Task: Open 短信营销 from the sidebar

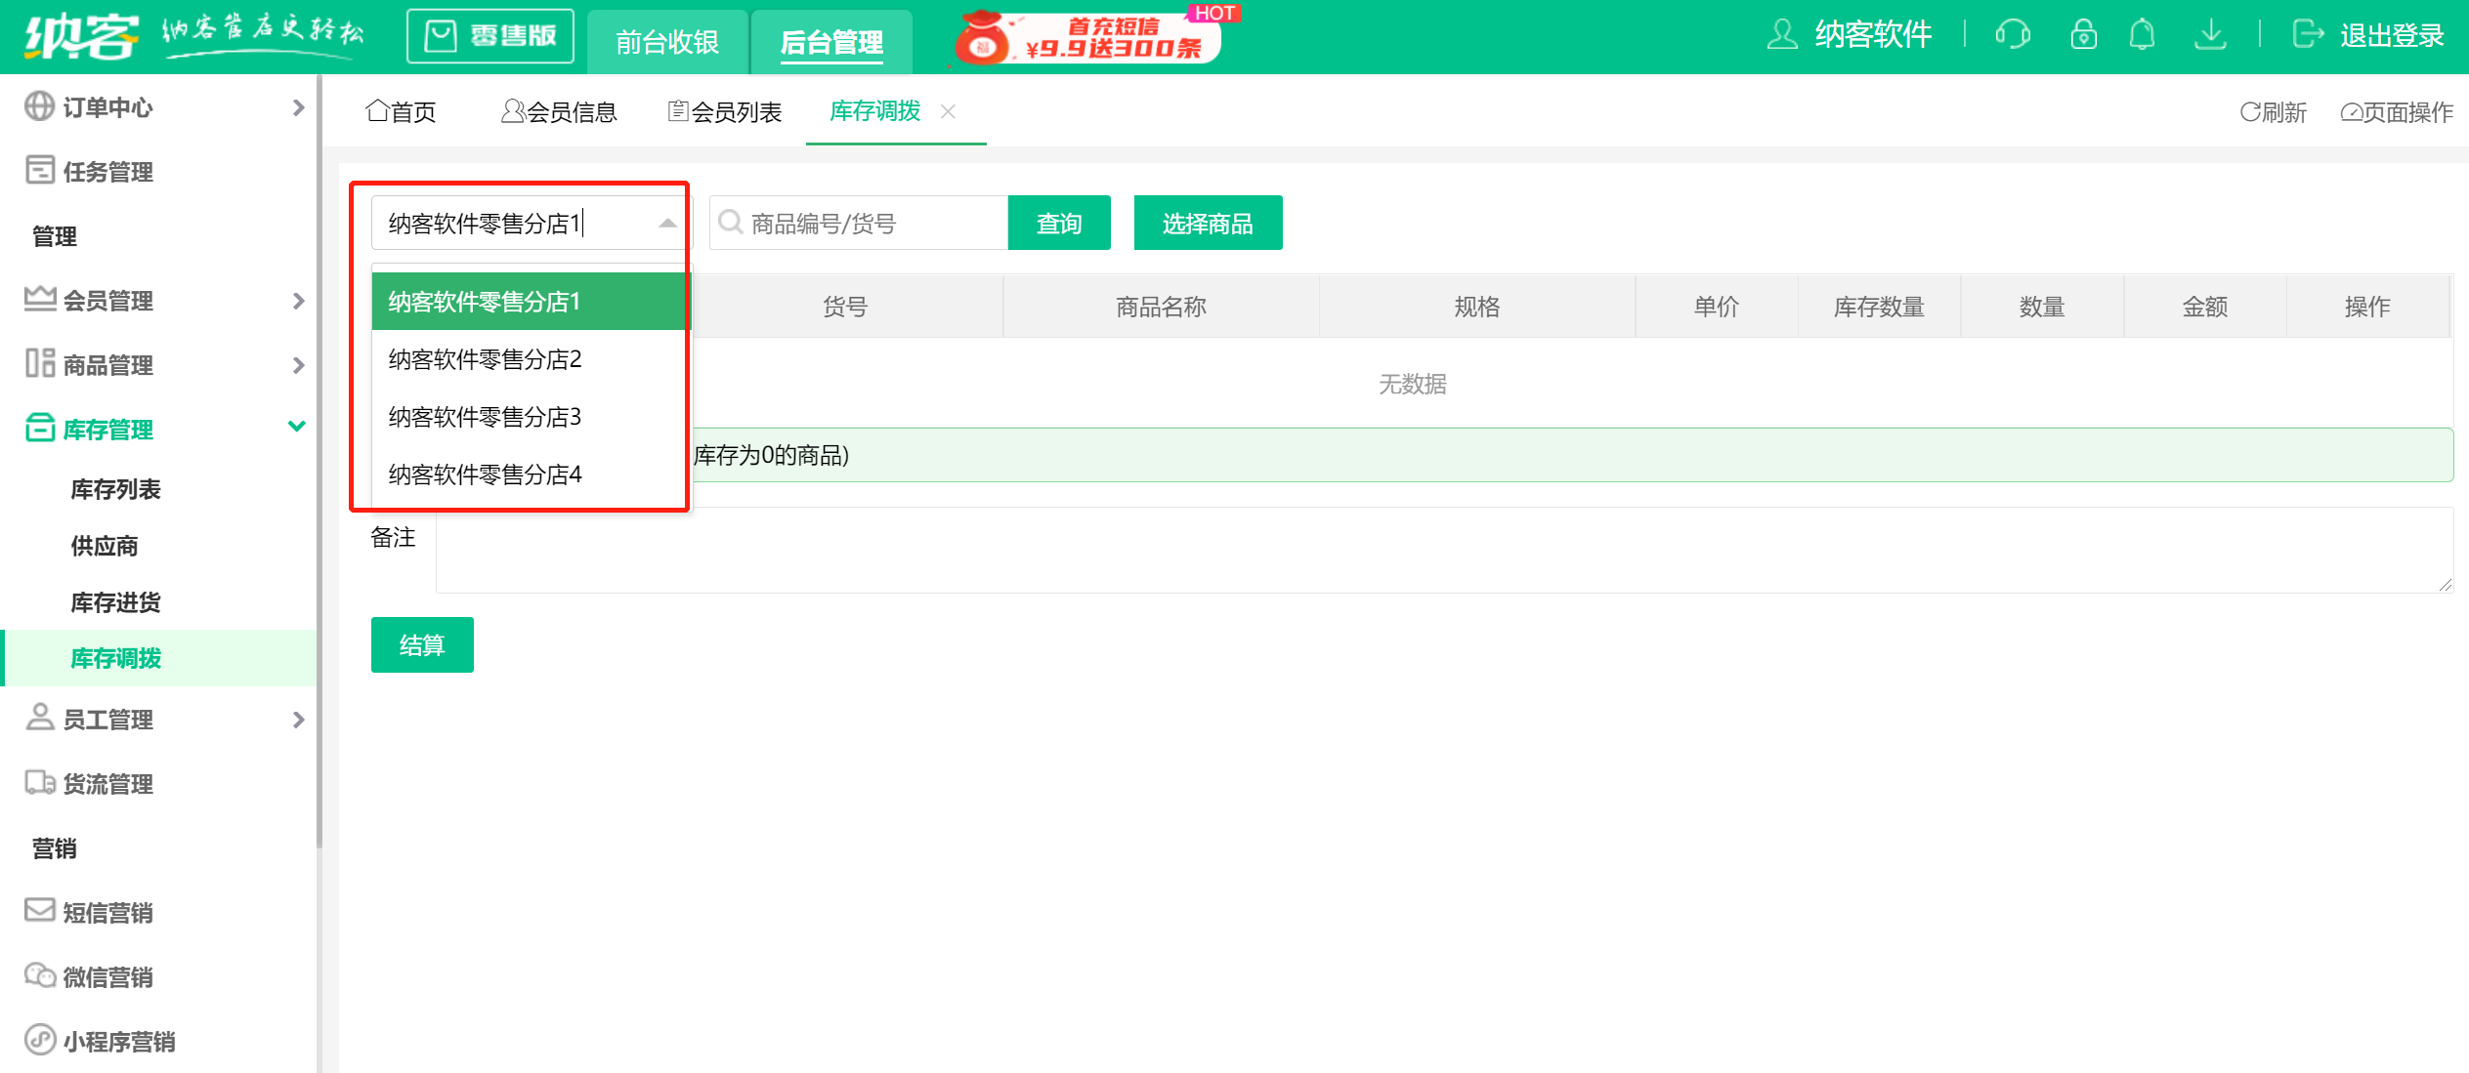Action: coord(107,912)
